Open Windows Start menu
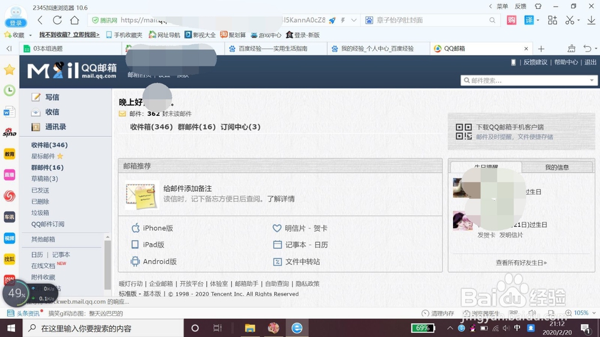The image size is (600, 337). (x=11, y=328)
